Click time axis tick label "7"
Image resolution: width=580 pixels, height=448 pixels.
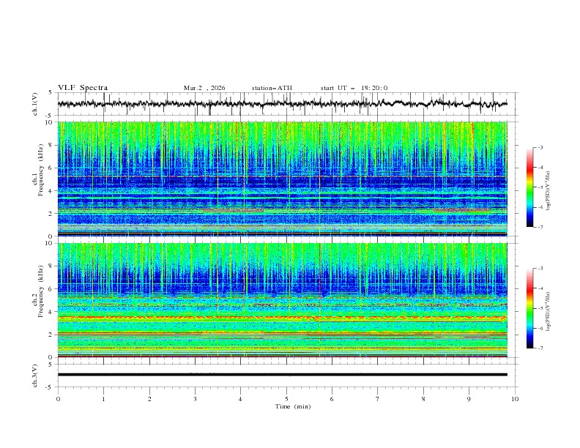(x=378, y=399)
